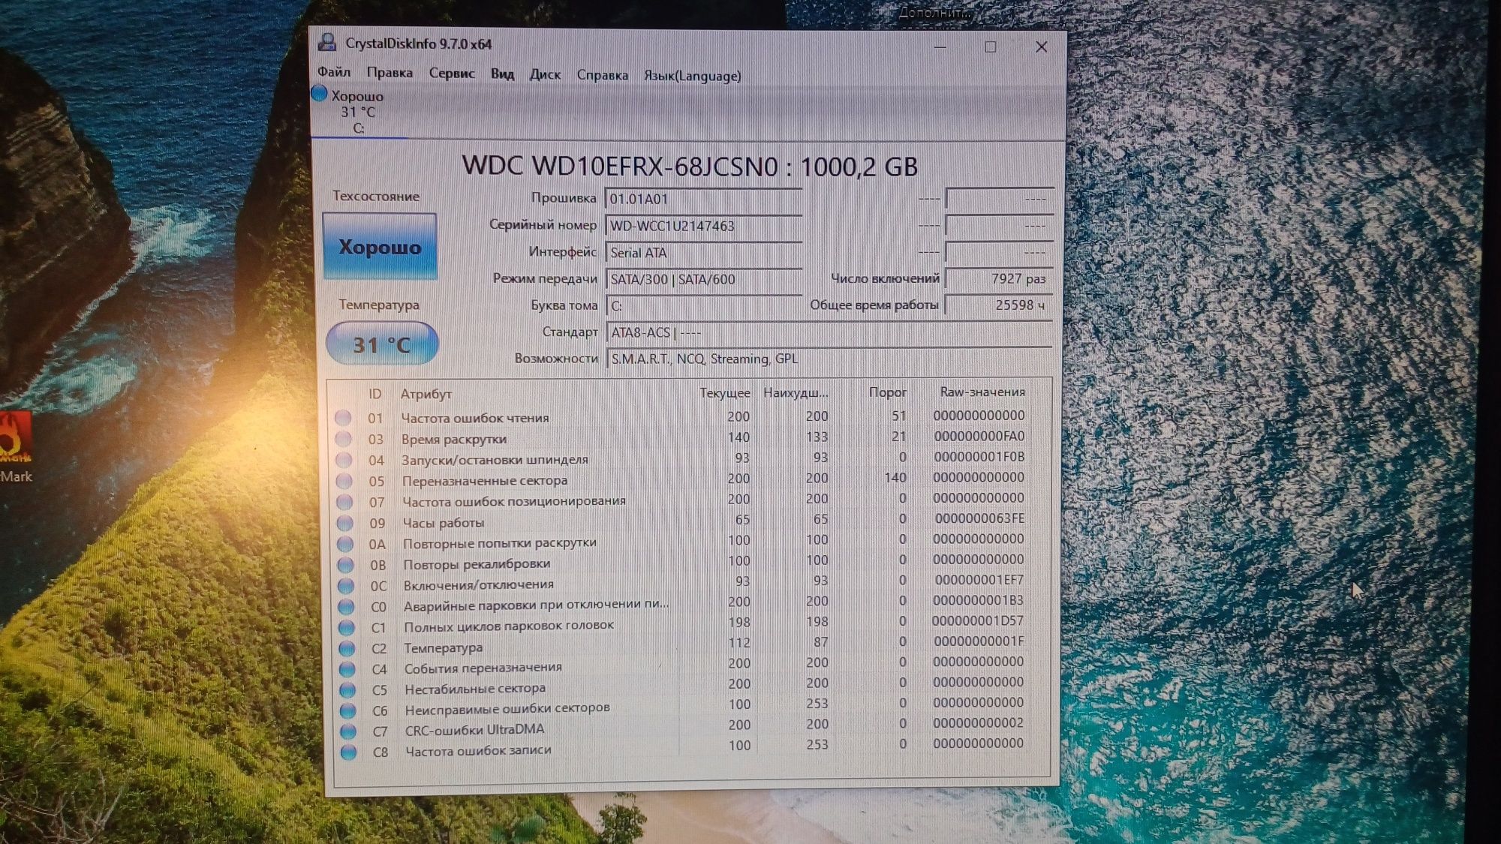Click the status dot for attribute 07
The image size is (1501, 844).
tap(344, 502)
